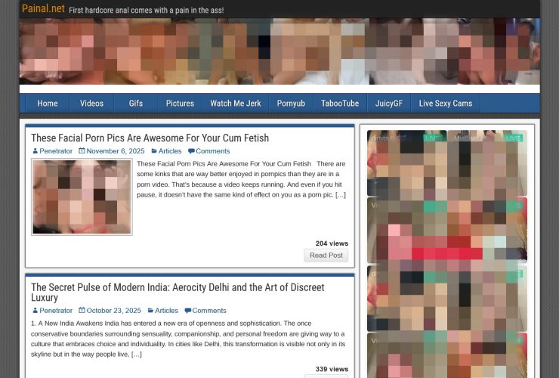559x378 pixels.
Task: Open the Pictures navigation tab
Action: (x=180, y=104)
